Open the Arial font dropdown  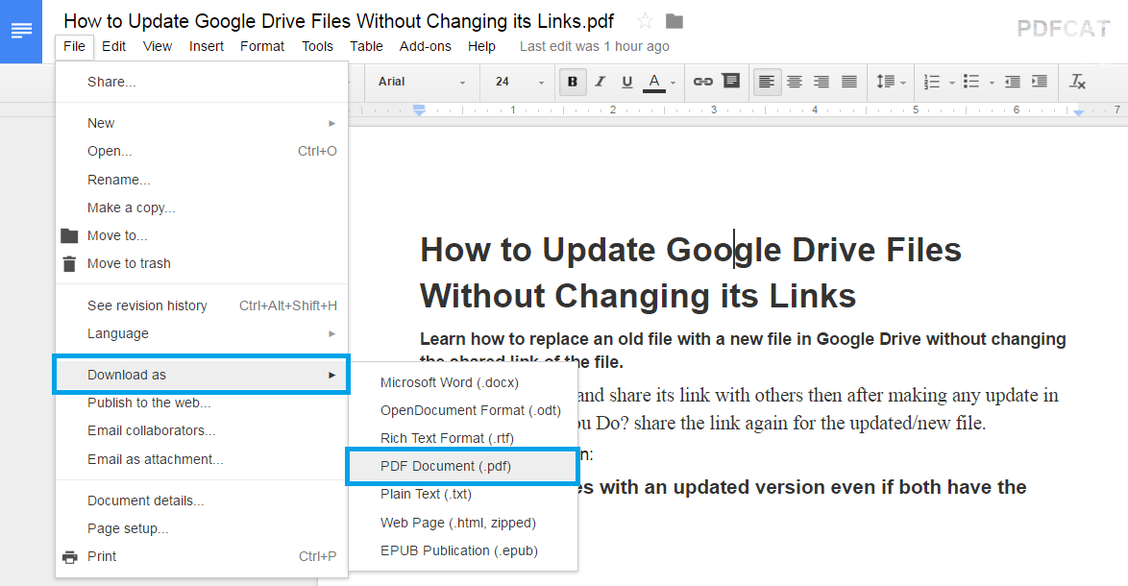(x=422, y=82)
